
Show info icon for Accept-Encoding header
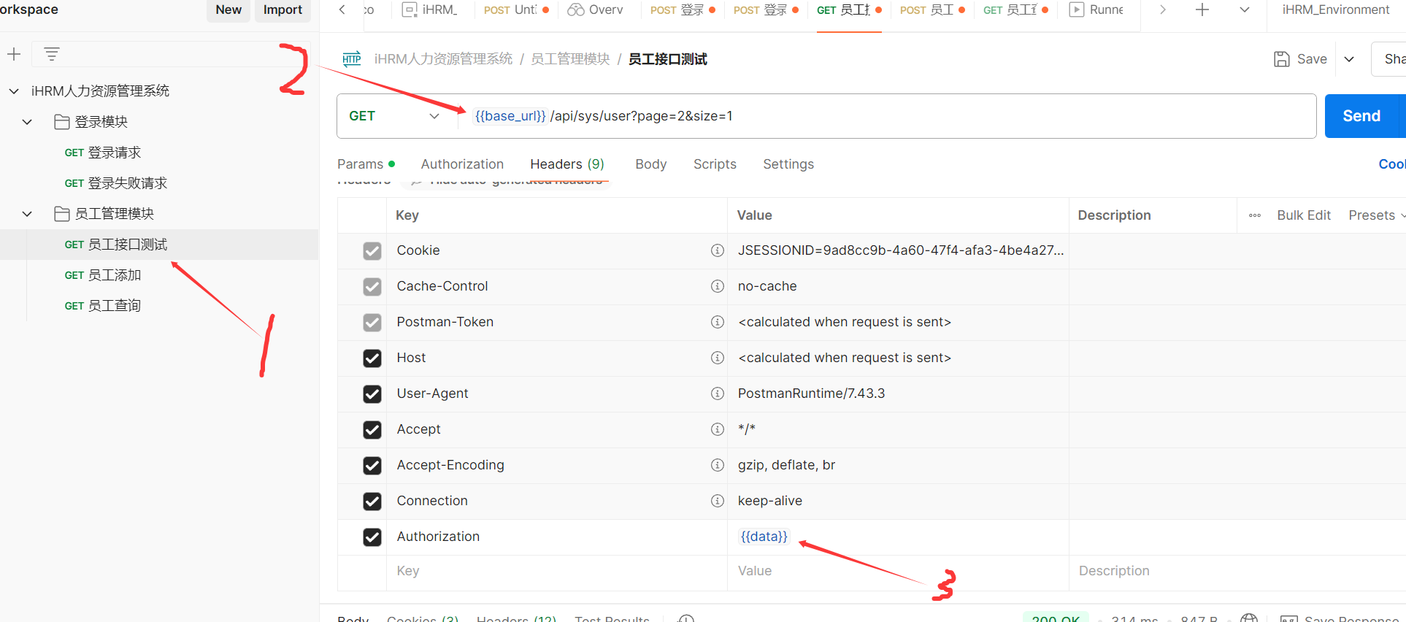pos(718,465)
